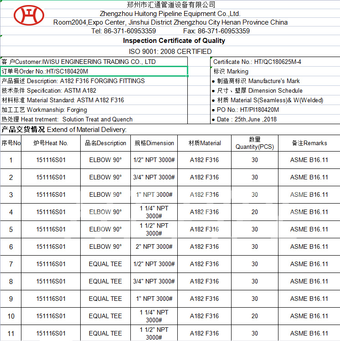Click the Customer IWISU ENGINEERING TRADING cell
The height and width of the screenshot is (341, 340).
point(94,62)
